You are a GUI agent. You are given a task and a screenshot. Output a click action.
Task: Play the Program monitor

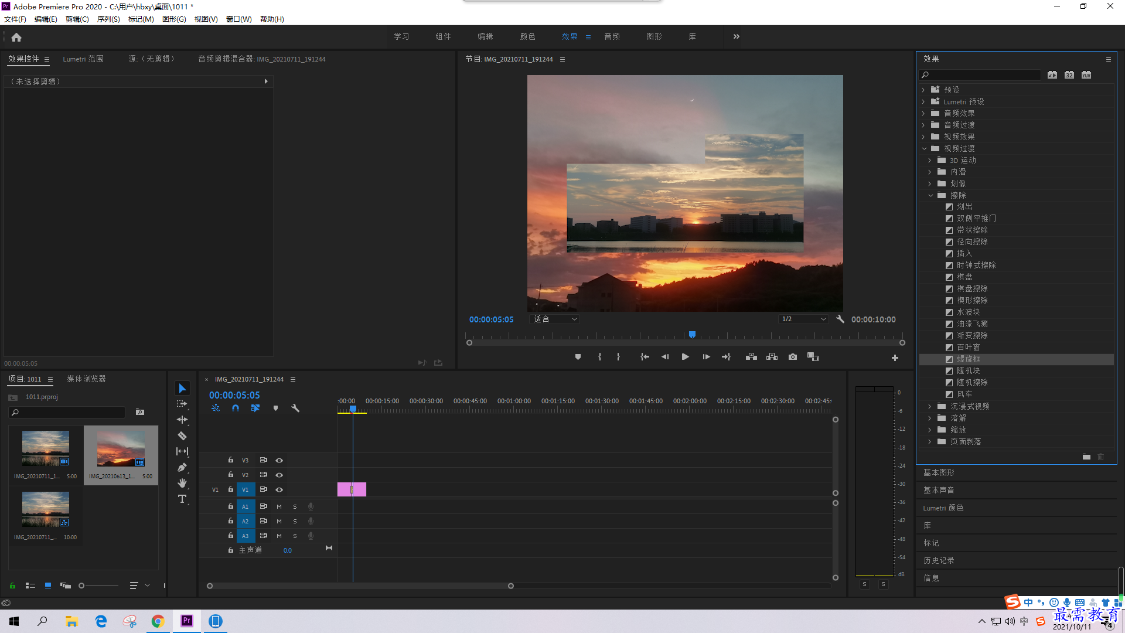[x=685, y=357]
